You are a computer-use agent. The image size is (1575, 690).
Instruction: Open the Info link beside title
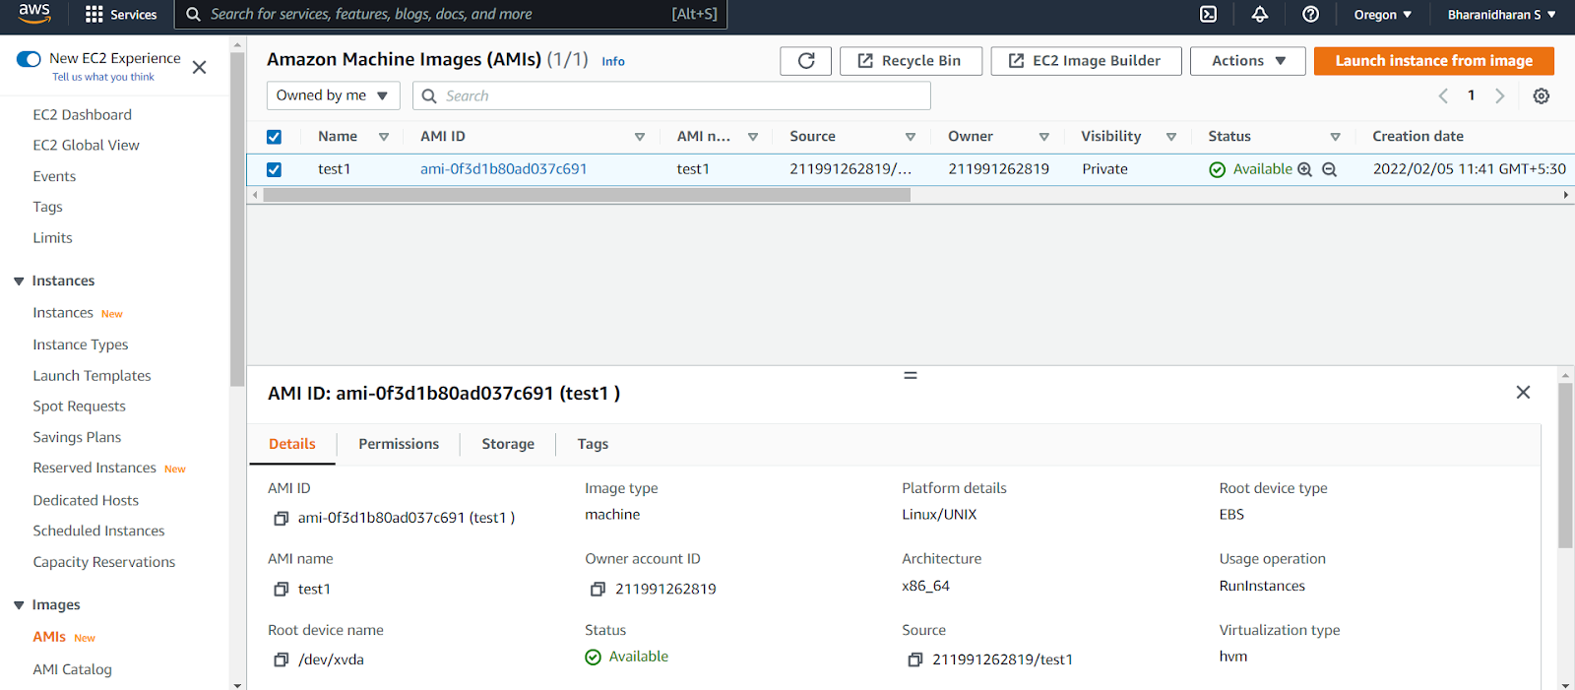point(612,61)
